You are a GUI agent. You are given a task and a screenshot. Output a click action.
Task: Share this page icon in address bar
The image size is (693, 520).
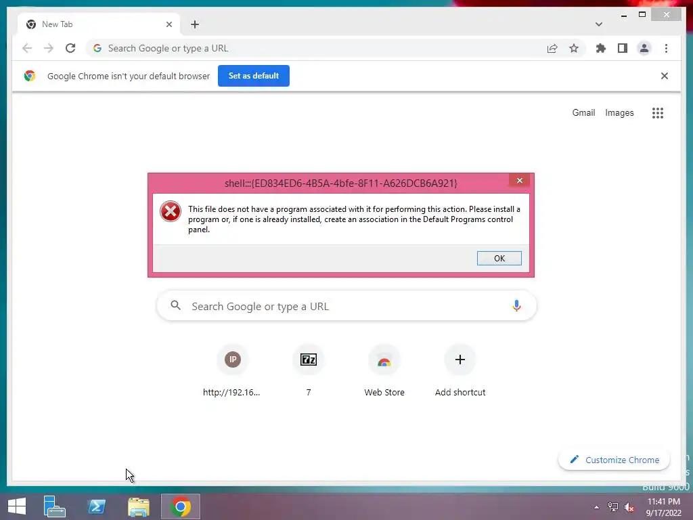(x=552, y=49)
